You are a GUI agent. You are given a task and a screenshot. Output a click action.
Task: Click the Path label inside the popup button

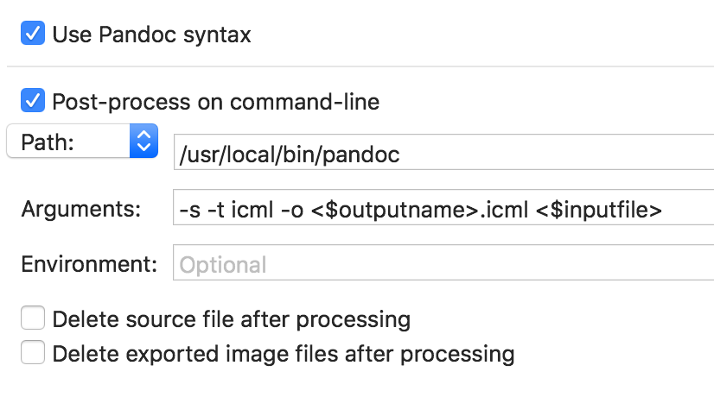coord(48,142)
